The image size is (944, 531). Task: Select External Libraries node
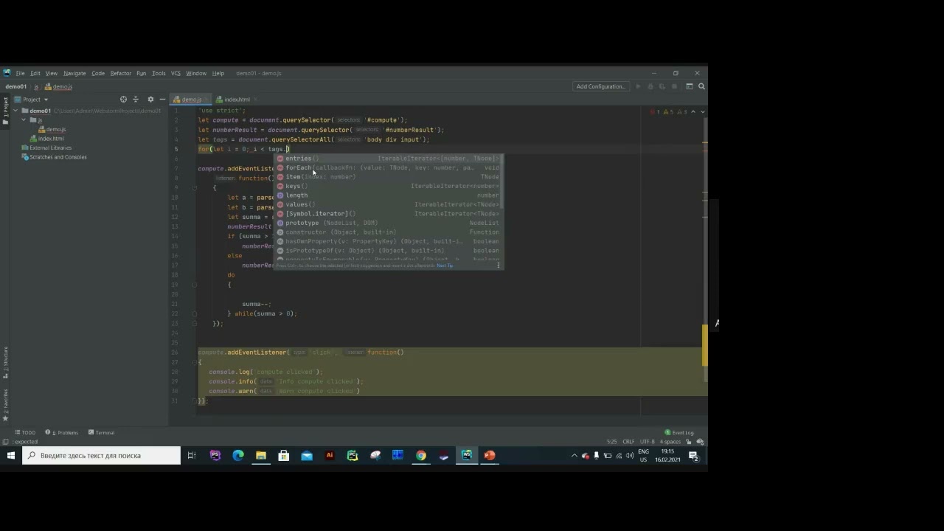(x=46, y=147)
